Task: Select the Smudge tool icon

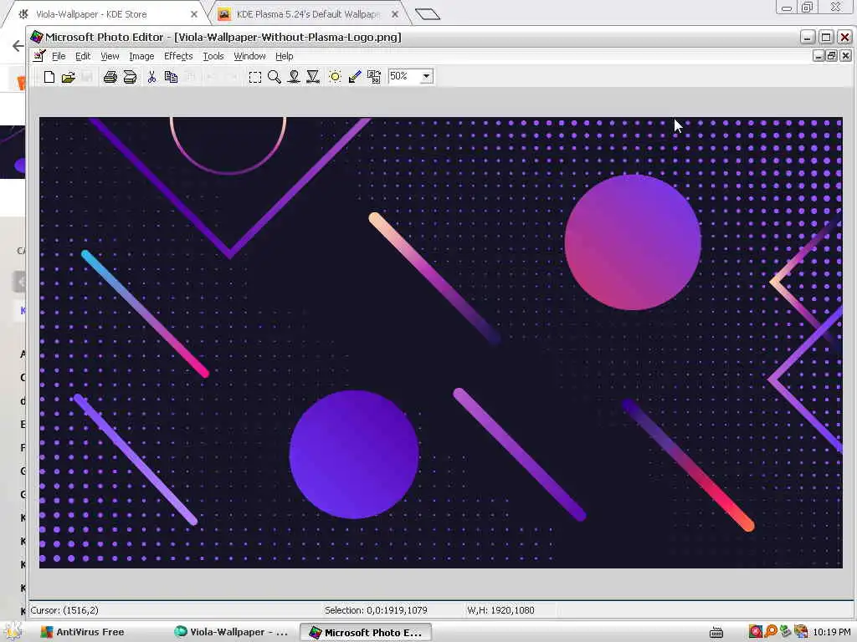Action: click(x=294, y=77)
